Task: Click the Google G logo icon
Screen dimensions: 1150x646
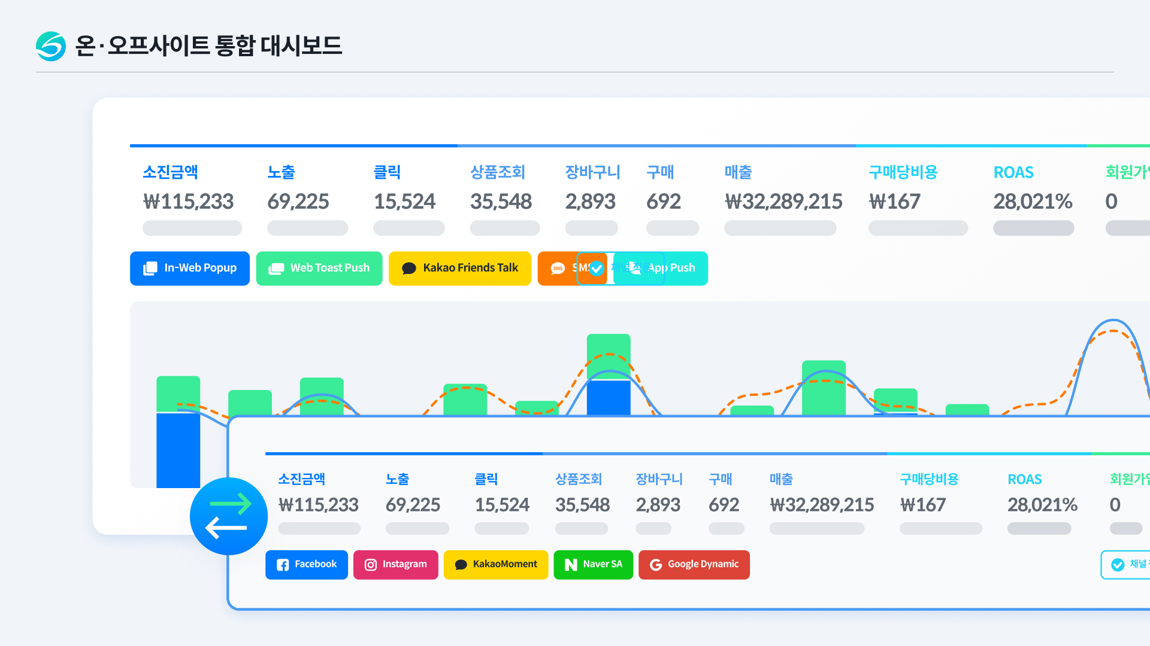Action: pyautogui.click(x=656, y=565)
